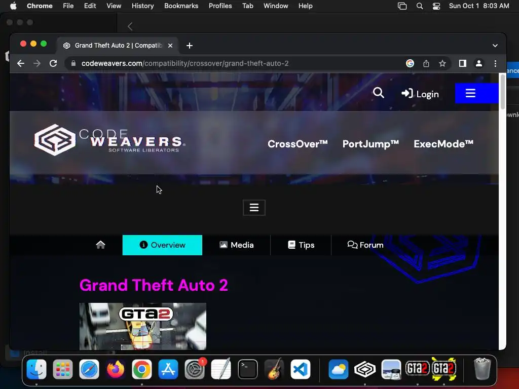This screenshot has height=389, width=519.
Task: Launch Safari from the Dock
Action: click(89, 369)
